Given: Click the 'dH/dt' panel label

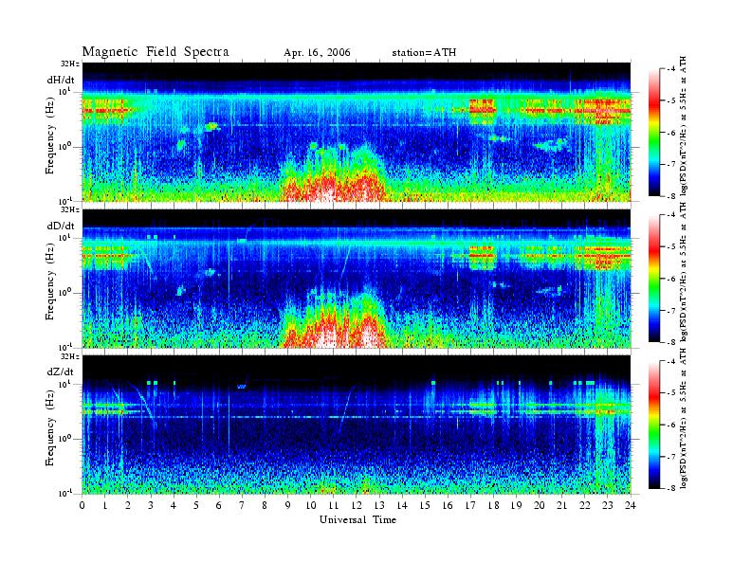Looking at the screenshot, I should click(61, 80).
